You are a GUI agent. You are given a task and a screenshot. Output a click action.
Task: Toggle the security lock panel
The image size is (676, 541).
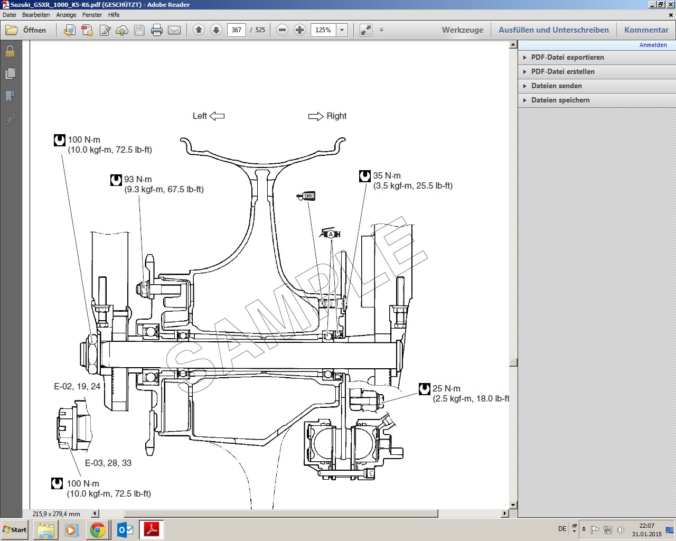pyautogui.click(x=10, y=51)
